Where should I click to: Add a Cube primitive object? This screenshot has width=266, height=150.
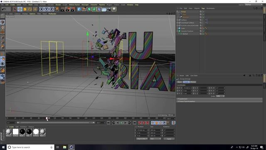(79, 9)
